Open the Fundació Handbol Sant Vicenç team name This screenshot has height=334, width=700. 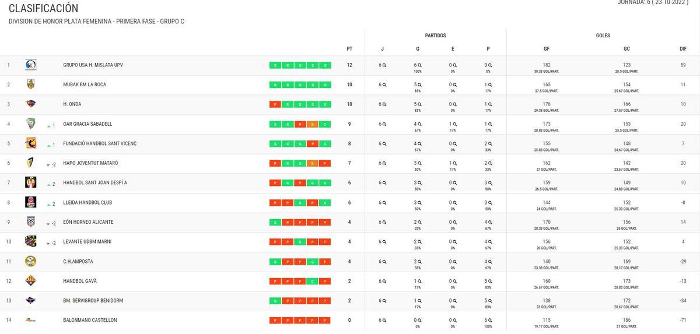100,143
